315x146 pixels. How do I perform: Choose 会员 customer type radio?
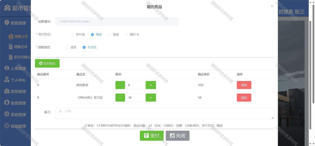[67, 47]
